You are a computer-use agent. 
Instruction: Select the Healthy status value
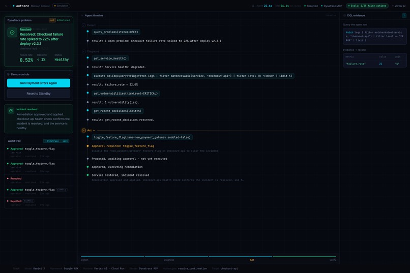point(62,59)
